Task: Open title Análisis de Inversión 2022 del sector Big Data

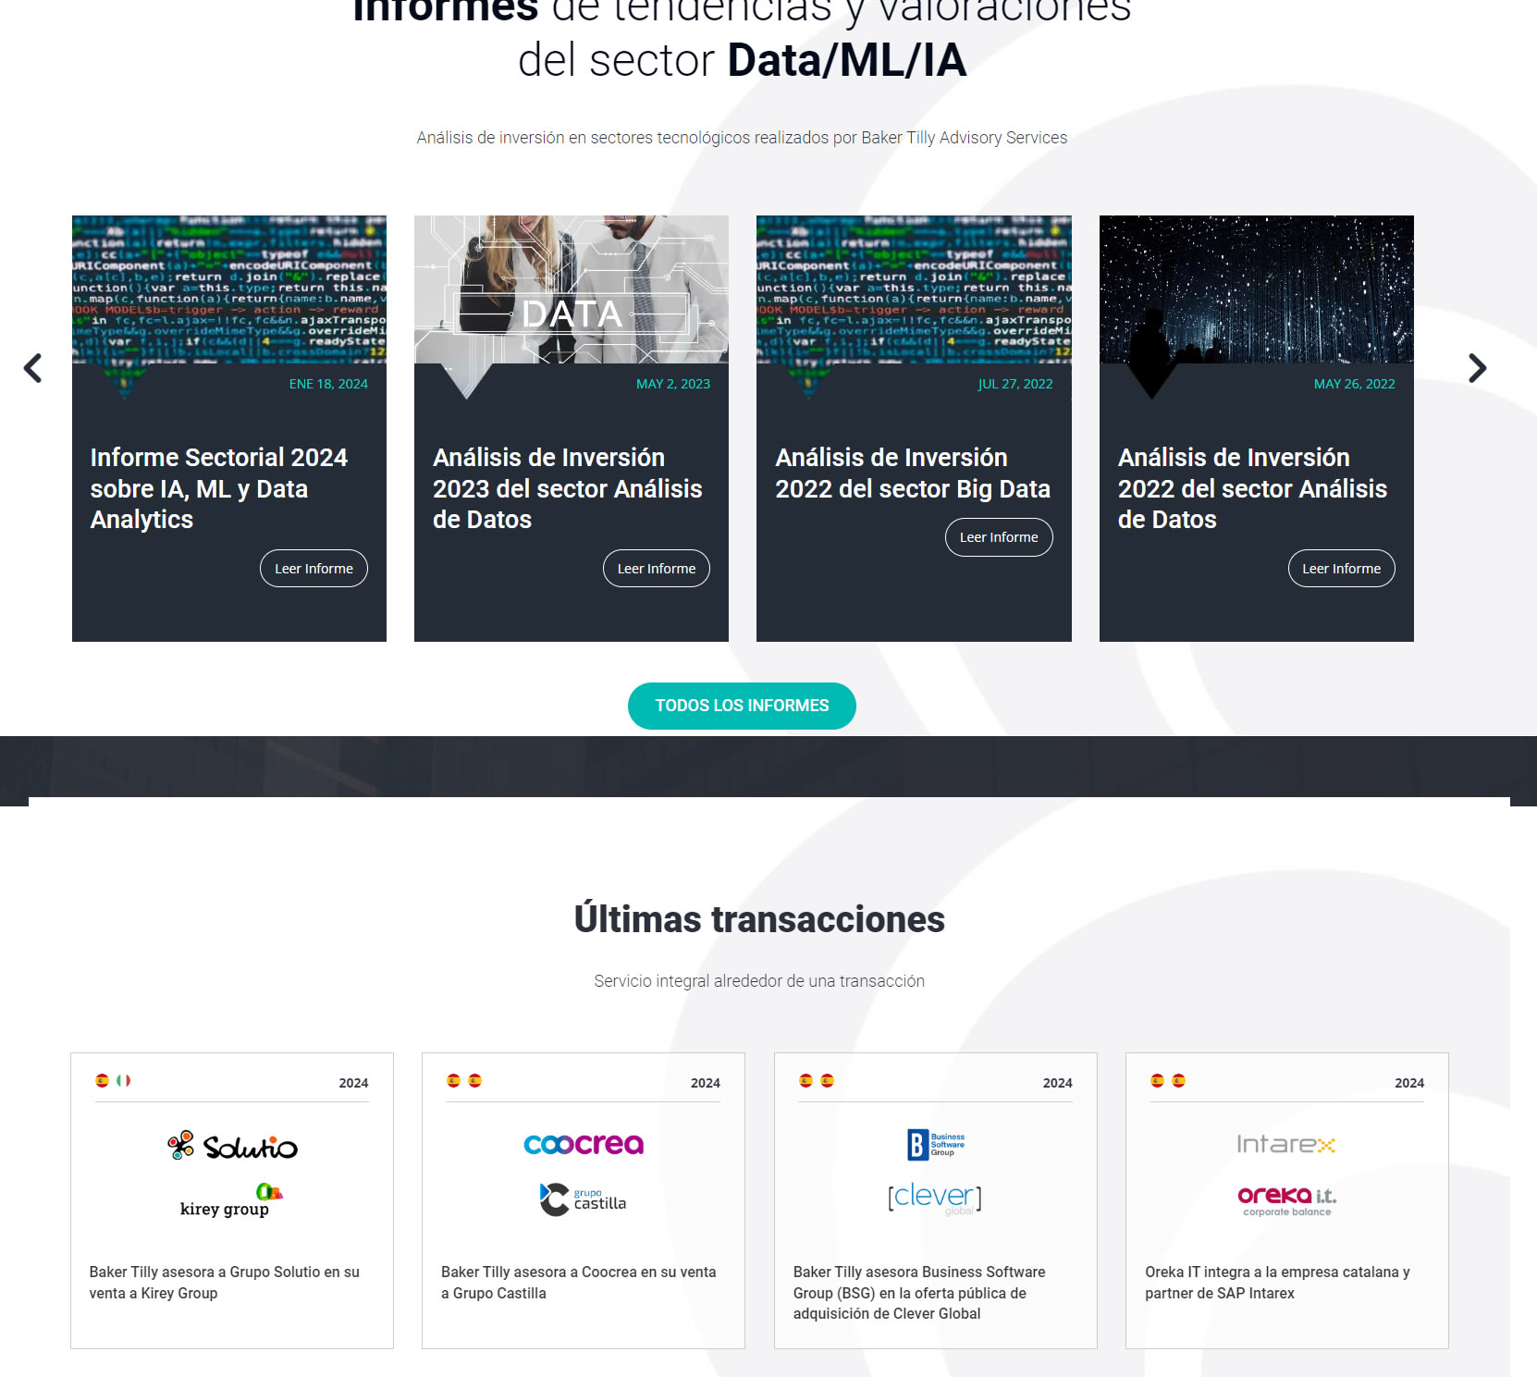Action: click(913, 473)
